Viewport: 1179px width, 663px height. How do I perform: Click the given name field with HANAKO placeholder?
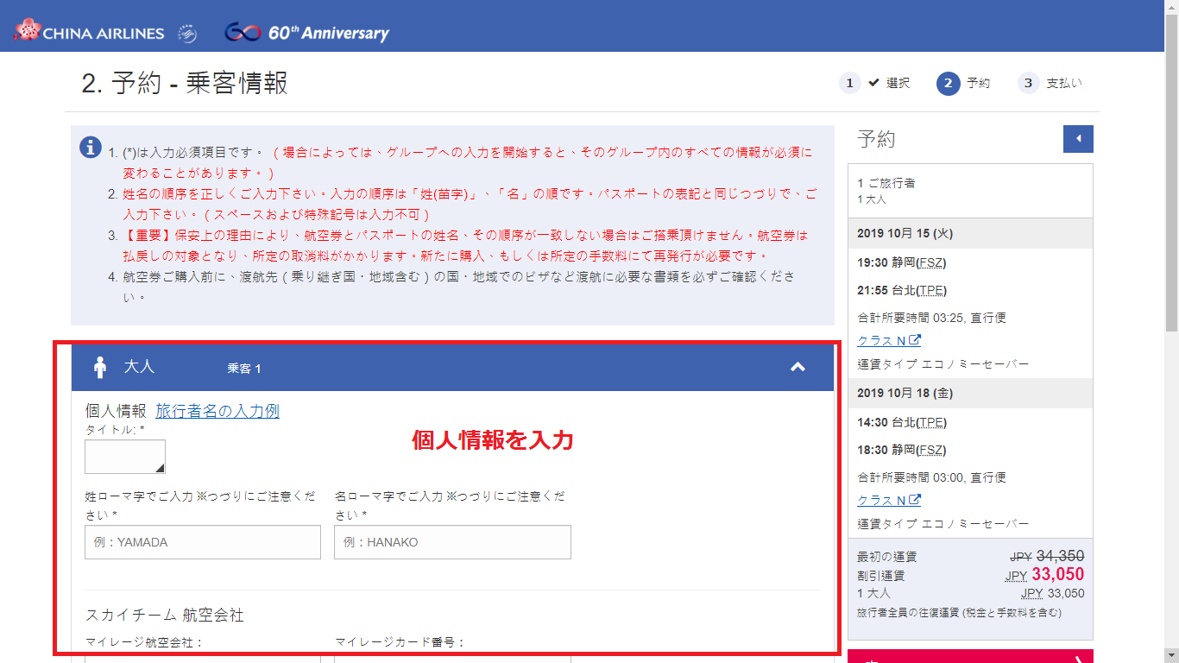click(452, 542)
